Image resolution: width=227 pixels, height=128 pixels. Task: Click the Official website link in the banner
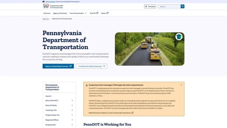click(x=50, y=1)
